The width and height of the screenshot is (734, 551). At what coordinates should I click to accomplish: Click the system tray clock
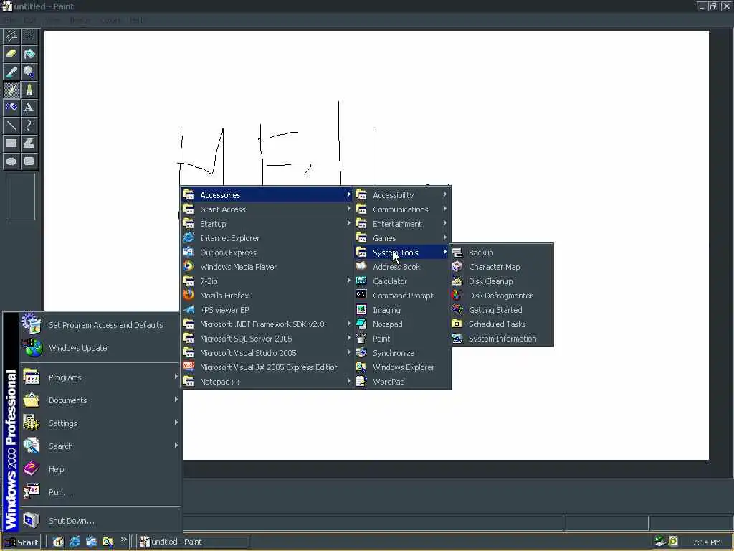click(706, 542)
